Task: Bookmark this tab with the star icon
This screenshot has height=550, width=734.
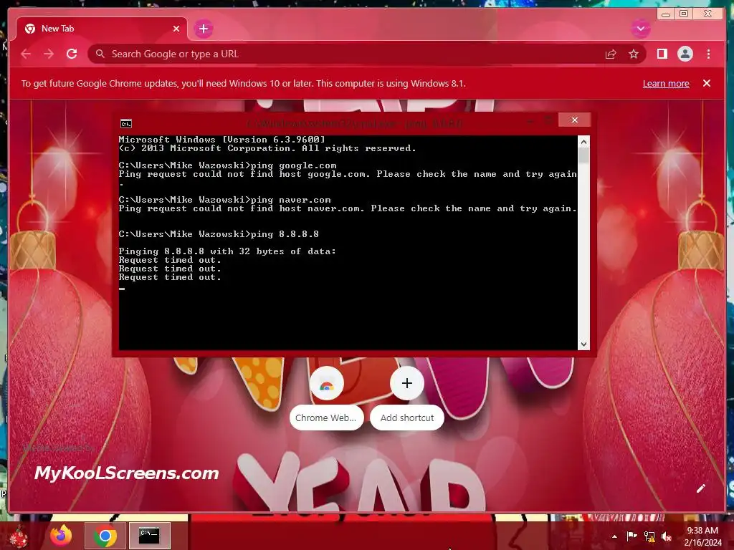Action: coord(634,54)
